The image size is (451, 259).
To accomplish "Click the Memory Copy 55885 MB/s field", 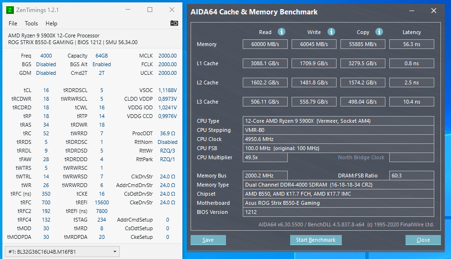I will click(363, 44).
